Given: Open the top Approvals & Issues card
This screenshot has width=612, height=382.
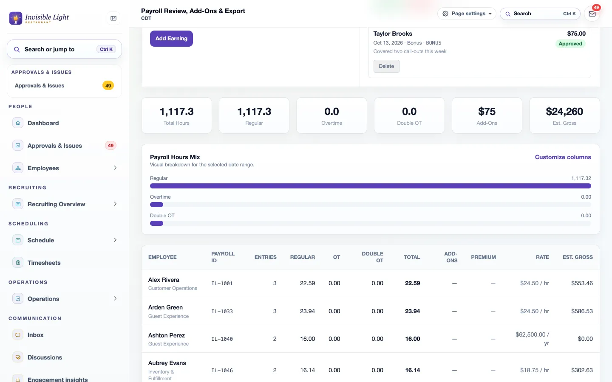Looking at the screenshot, I should [65, 86].
